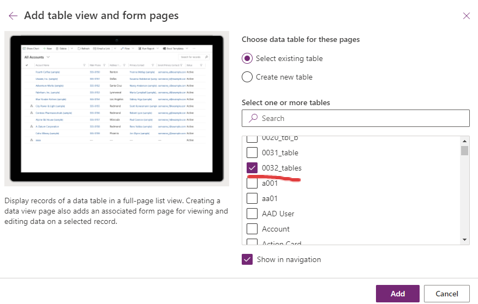Choose the 'Create new table' option
478x304 pixels.
tap(247, 77)
